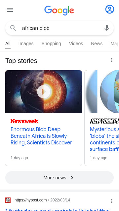Click the More news button
119x211 pixels.
pos(59,178)
